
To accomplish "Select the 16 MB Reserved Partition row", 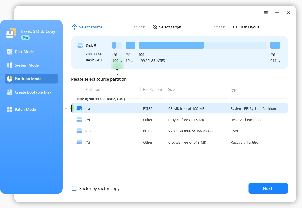I will click(x=181, y=120).
